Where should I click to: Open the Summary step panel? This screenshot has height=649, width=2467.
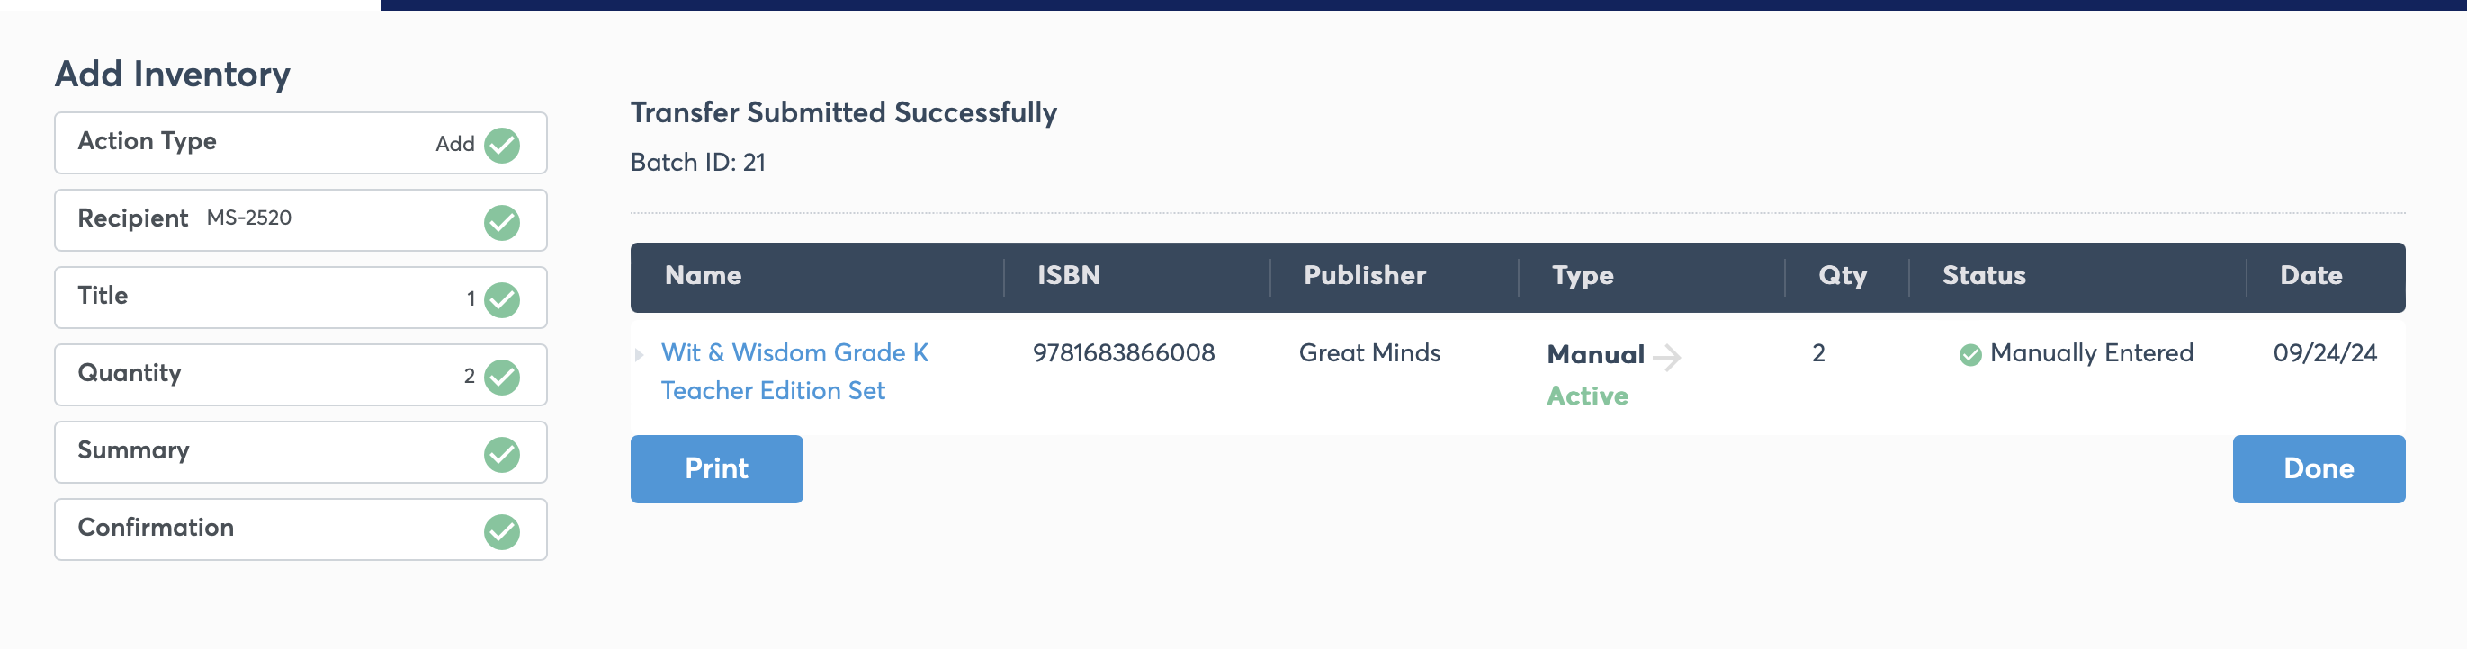pyautogui.click(x=301, y=453)
